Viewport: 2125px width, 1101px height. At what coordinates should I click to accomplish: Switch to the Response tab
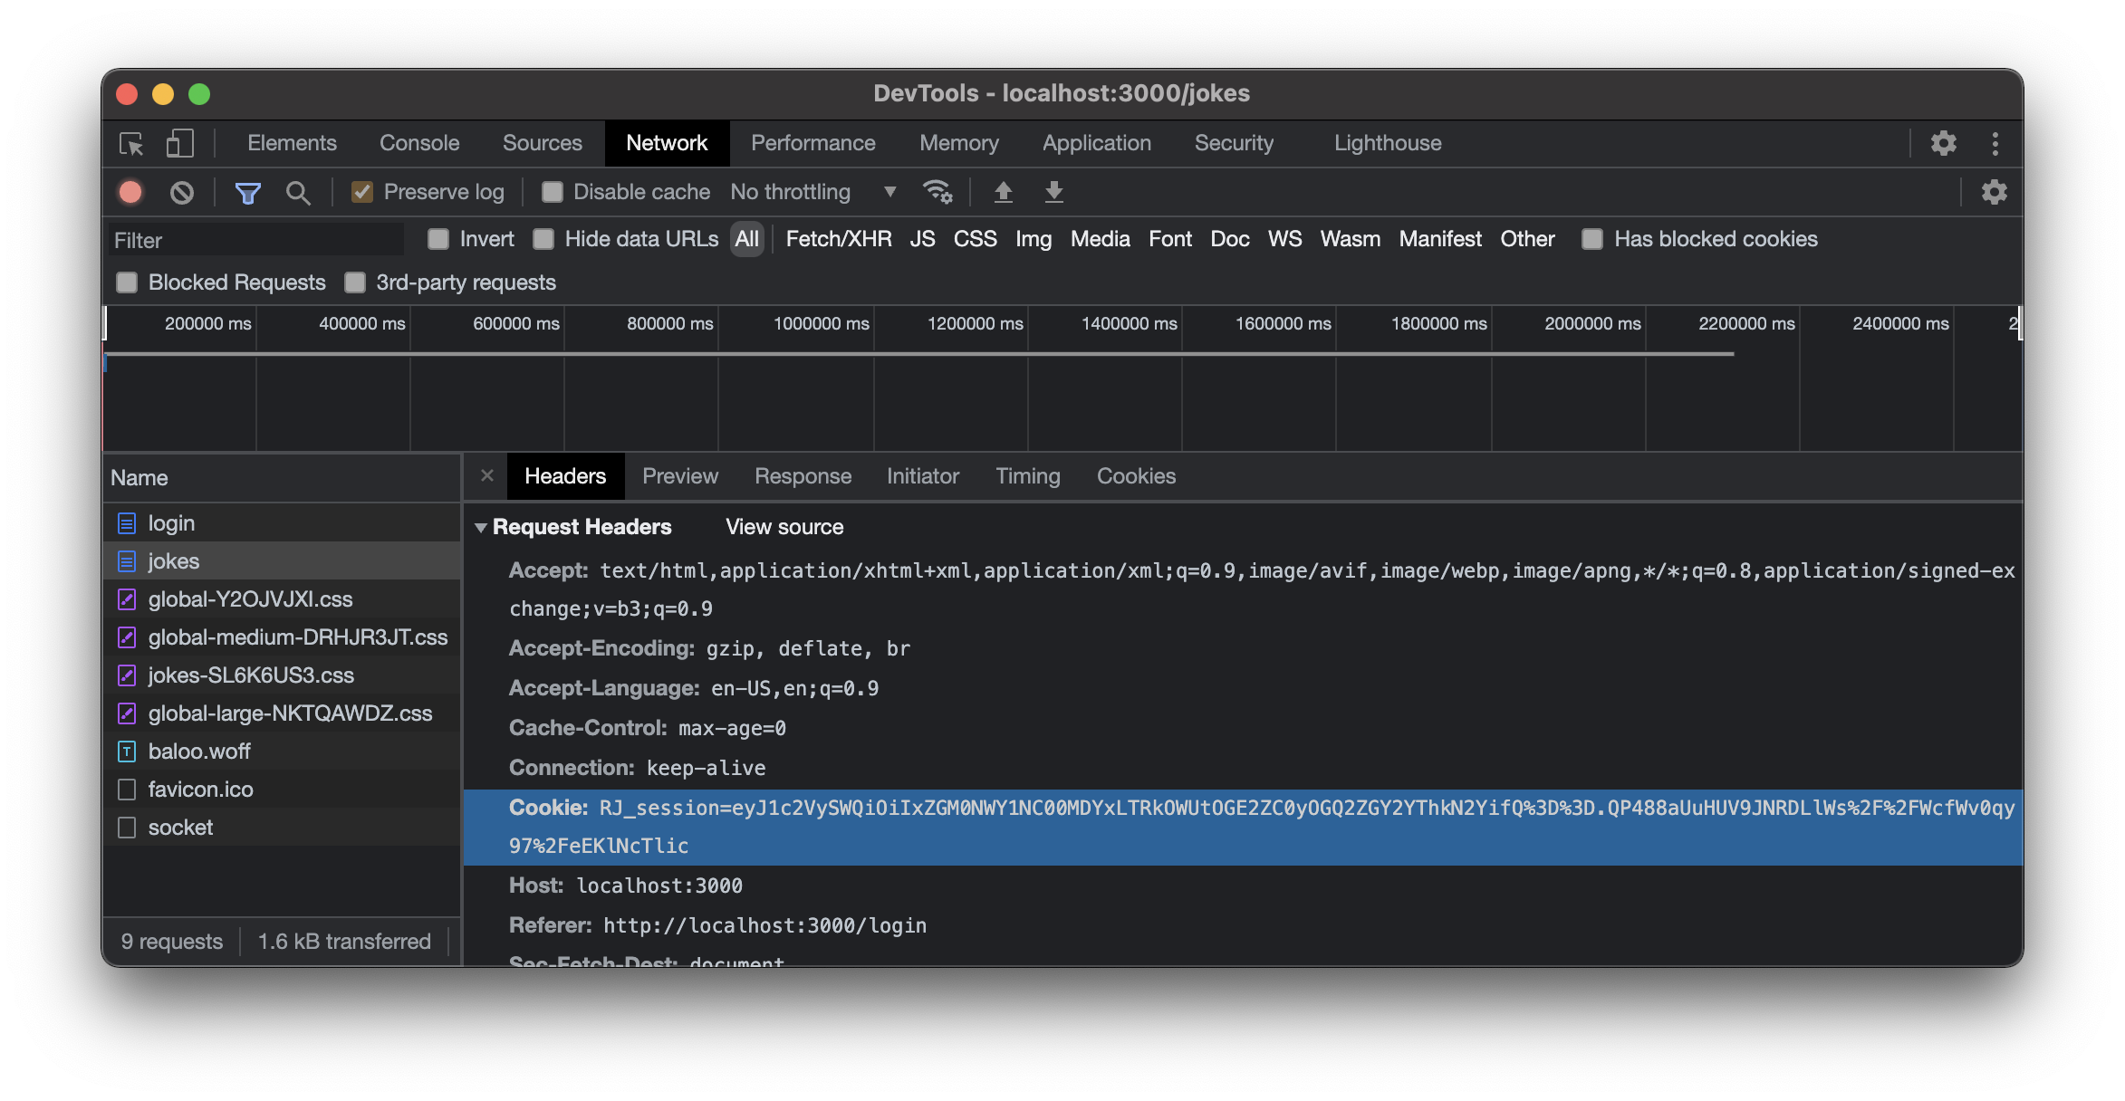pos(802,474)
